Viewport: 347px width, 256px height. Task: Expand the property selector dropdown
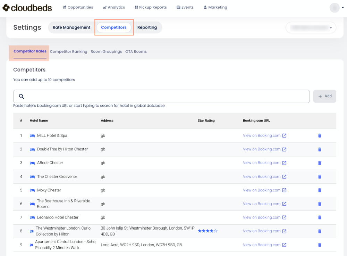[331, 28]
